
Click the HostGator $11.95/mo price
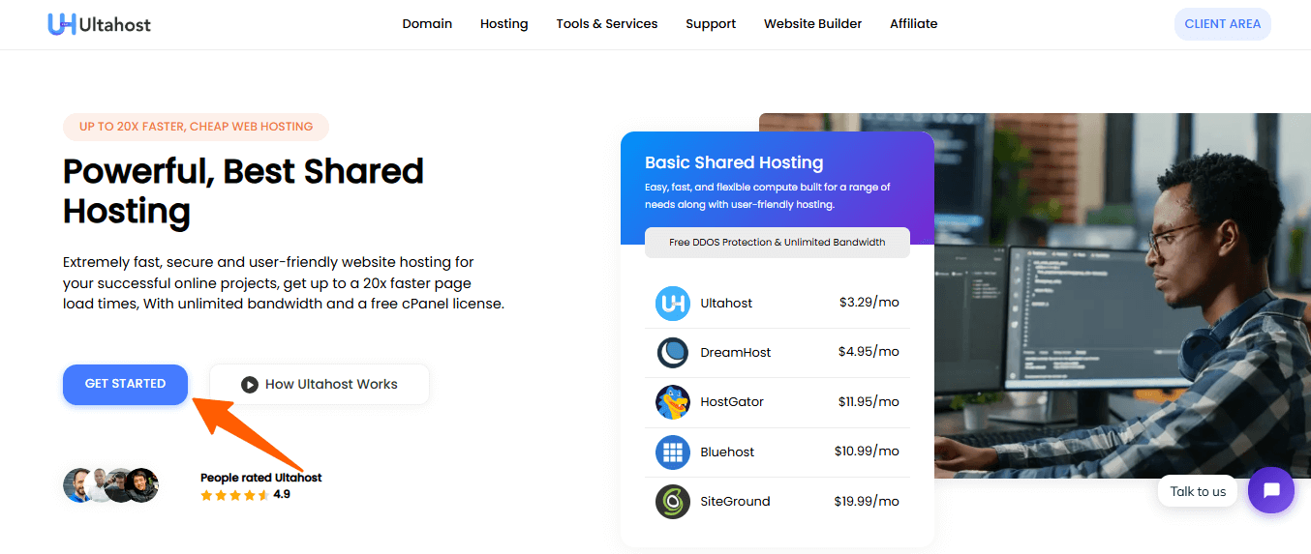869,401
